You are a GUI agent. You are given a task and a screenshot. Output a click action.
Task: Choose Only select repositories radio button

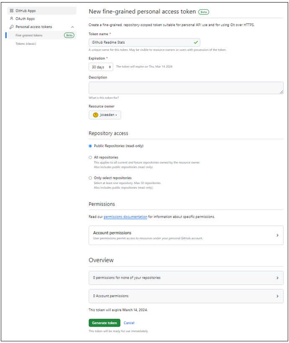[x=90, y=178]
